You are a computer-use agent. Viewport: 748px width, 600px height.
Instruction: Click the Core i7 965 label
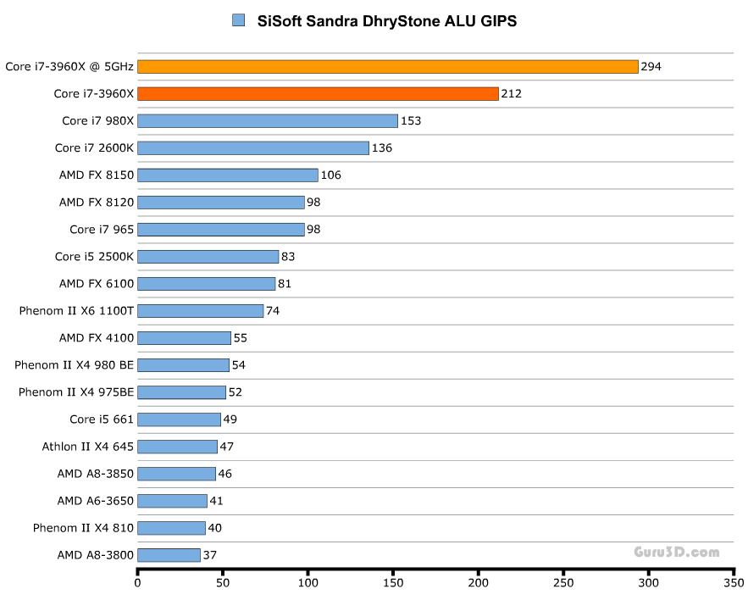pyautogui.click(x=101, y=230)
